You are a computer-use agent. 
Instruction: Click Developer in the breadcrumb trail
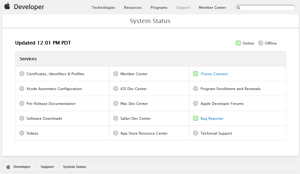coord(22,167)
